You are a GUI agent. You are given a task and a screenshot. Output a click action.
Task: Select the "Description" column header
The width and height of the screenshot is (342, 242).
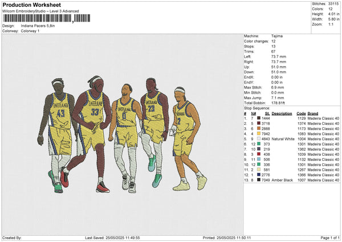click(282, 114)
